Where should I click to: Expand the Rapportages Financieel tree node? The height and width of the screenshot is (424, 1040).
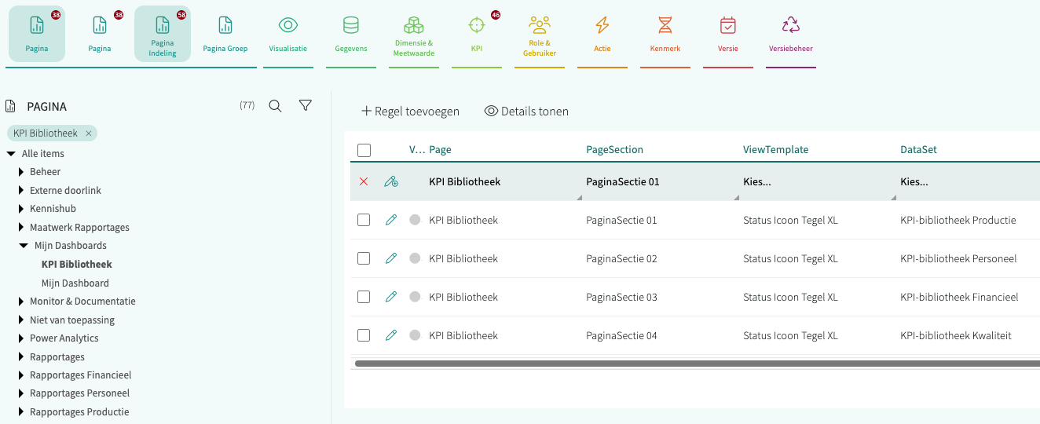coord(22,375)
